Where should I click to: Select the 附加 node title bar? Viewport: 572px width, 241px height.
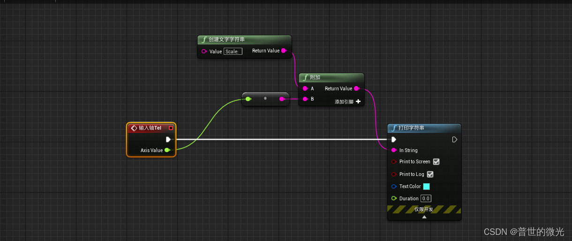(x=331, y=77)
